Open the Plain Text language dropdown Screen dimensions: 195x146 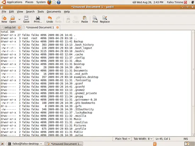pos(122,139)
